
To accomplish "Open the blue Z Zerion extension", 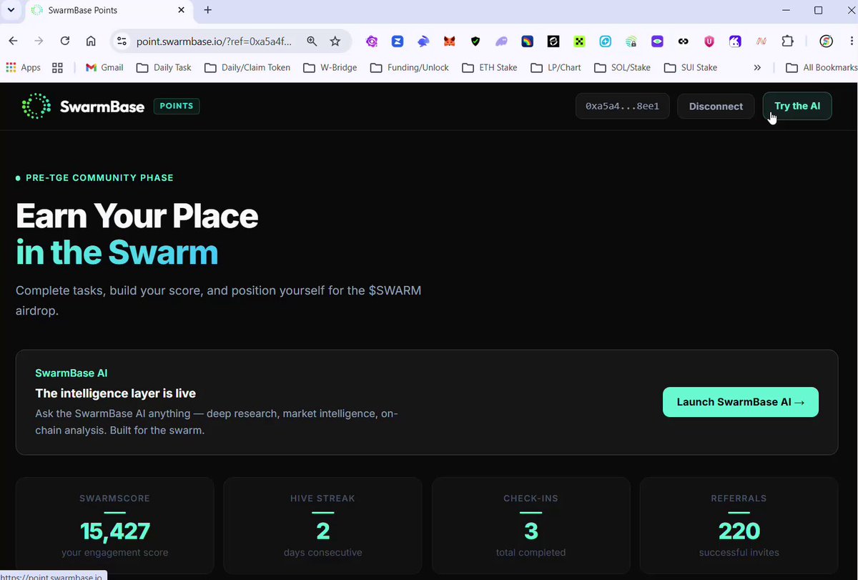I will [x=398, y=41].
